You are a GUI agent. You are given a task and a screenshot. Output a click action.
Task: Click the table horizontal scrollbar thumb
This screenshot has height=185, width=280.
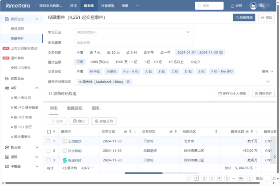tap(144, 173)
